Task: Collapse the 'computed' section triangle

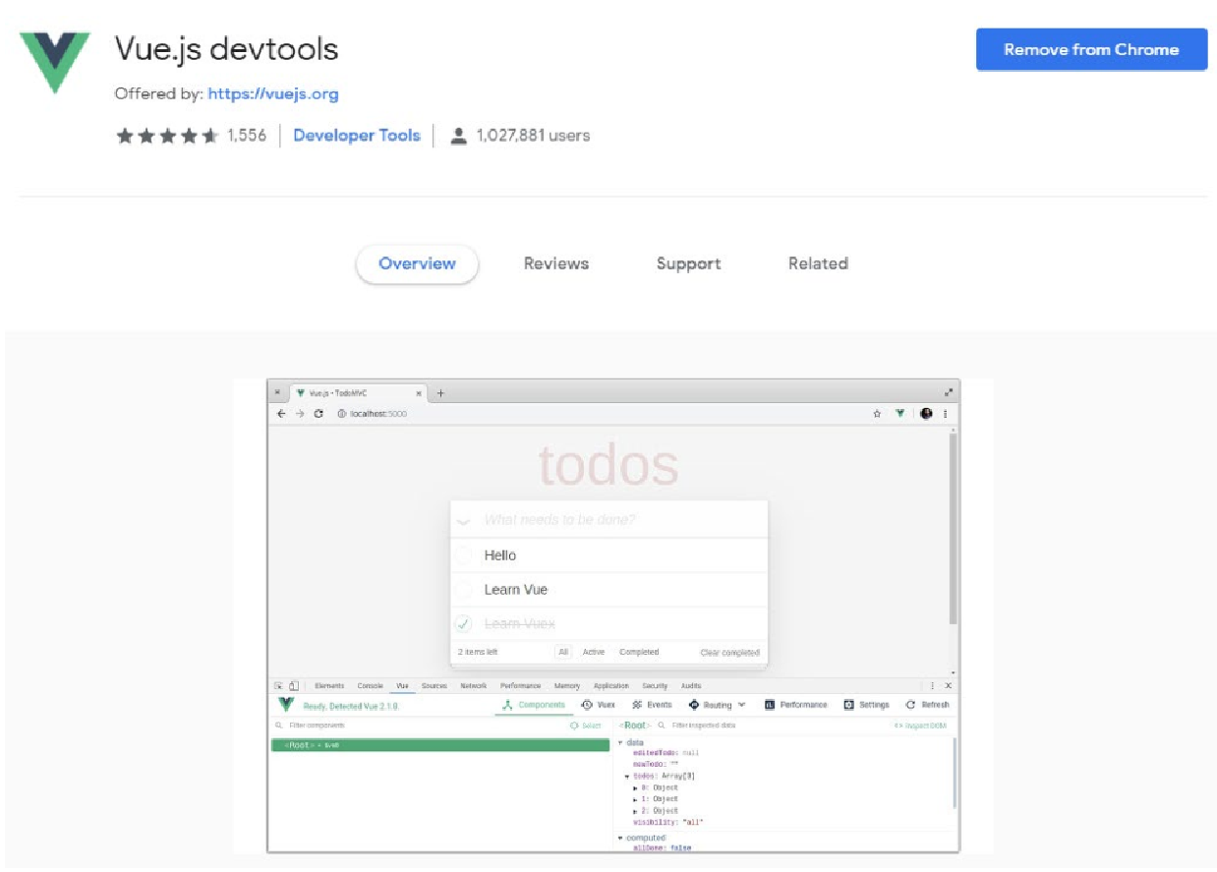Action: tap(620, 838)
